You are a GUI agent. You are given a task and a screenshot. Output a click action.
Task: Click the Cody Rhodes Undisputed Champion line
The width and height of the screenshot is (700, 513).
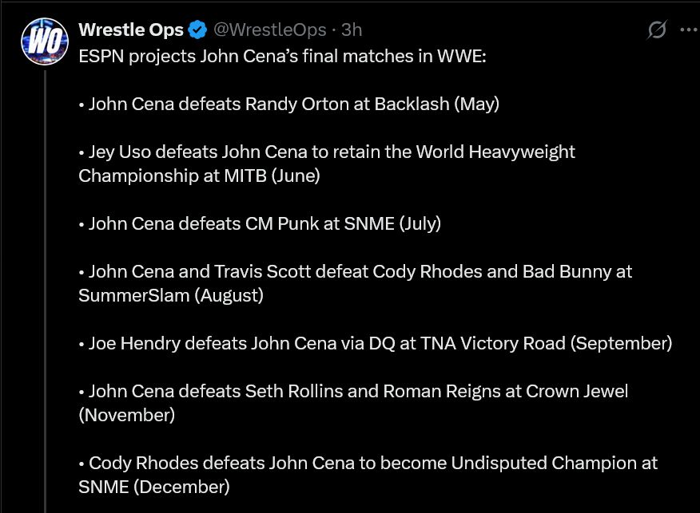coord(368,463)
